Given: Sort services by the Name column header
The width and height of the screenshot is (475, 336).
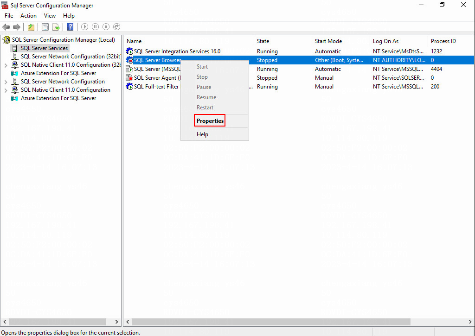Looking at the screenshot, I should pos(189,41).
